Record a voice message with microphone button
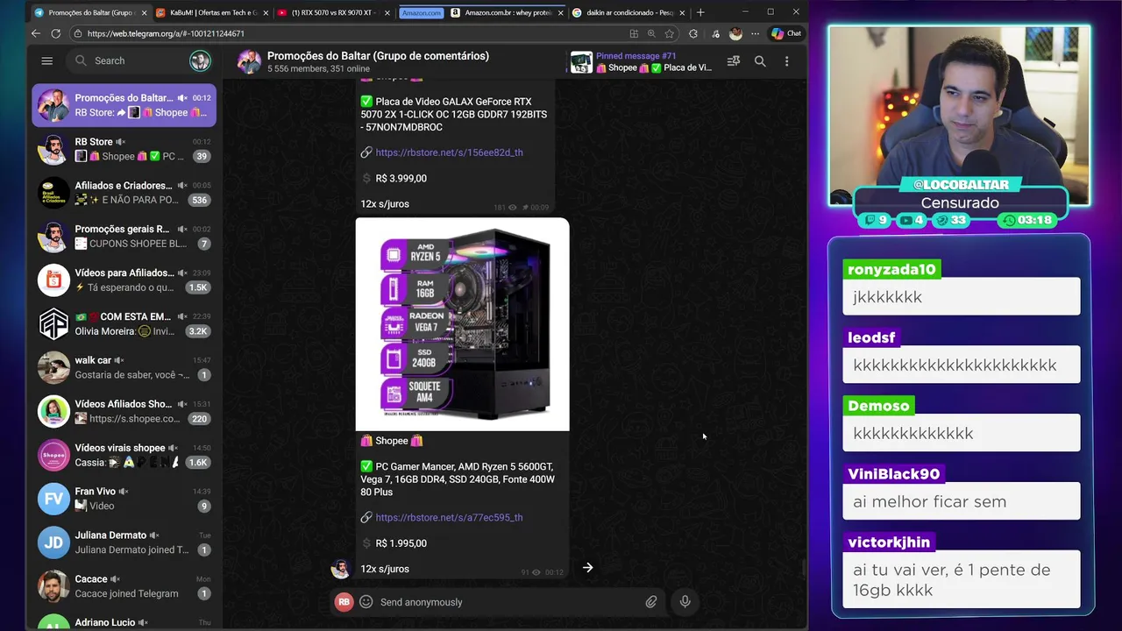The image size is (1122, 631). click(685, 602)
